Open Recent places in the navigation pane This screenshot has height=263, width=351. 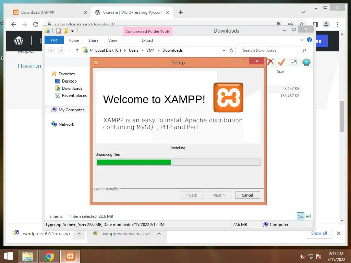pos(74,96)
